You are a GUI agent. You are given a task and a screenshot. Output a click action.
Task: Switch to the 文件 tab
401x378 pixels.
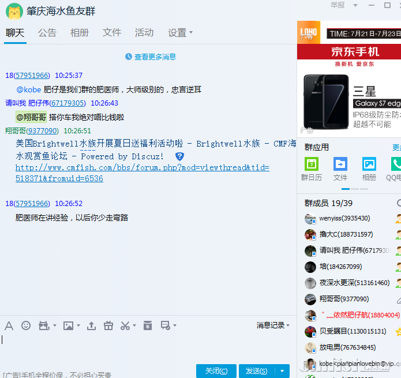click(112, 33)
